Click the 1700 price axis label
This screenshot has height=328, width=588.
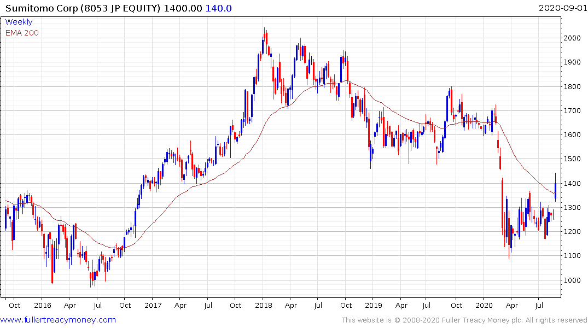[572, 111]
